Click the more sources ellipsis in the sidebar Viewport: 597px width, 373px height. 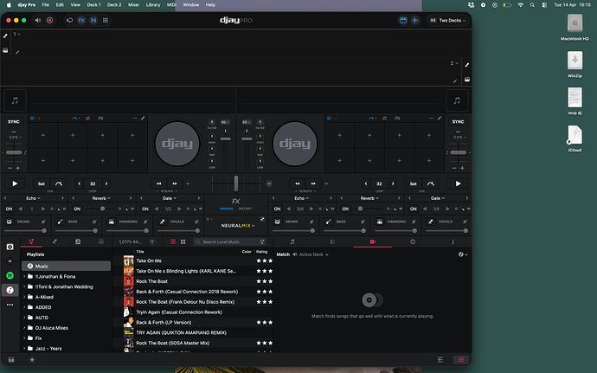coord(10,305)
